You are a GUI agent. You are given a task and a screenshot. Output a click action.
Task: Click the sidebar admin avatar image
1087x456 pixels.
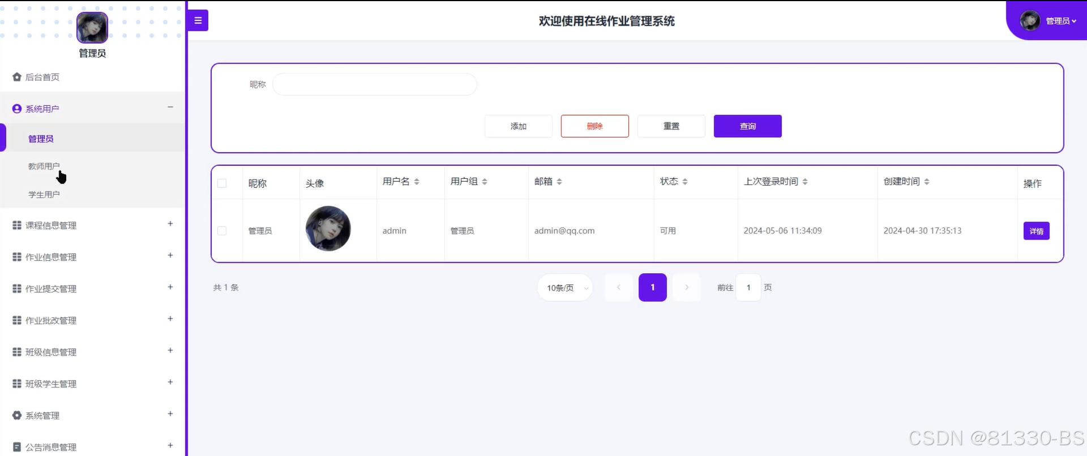point(92,28)
